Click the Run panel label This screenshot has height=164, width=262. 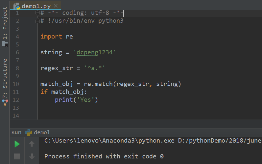click(x=16, y=132)
